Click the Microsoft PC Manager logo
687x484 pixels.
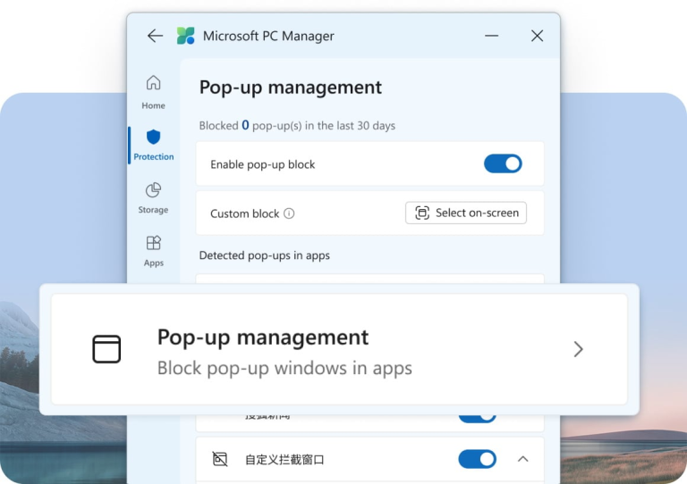pyautogui.click(x=186, y=36)
